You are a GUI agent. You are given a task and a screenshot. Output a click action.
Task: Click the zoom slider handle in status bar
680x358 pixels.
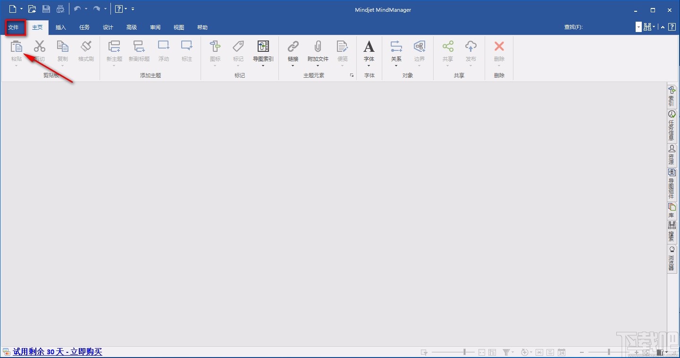609,352
